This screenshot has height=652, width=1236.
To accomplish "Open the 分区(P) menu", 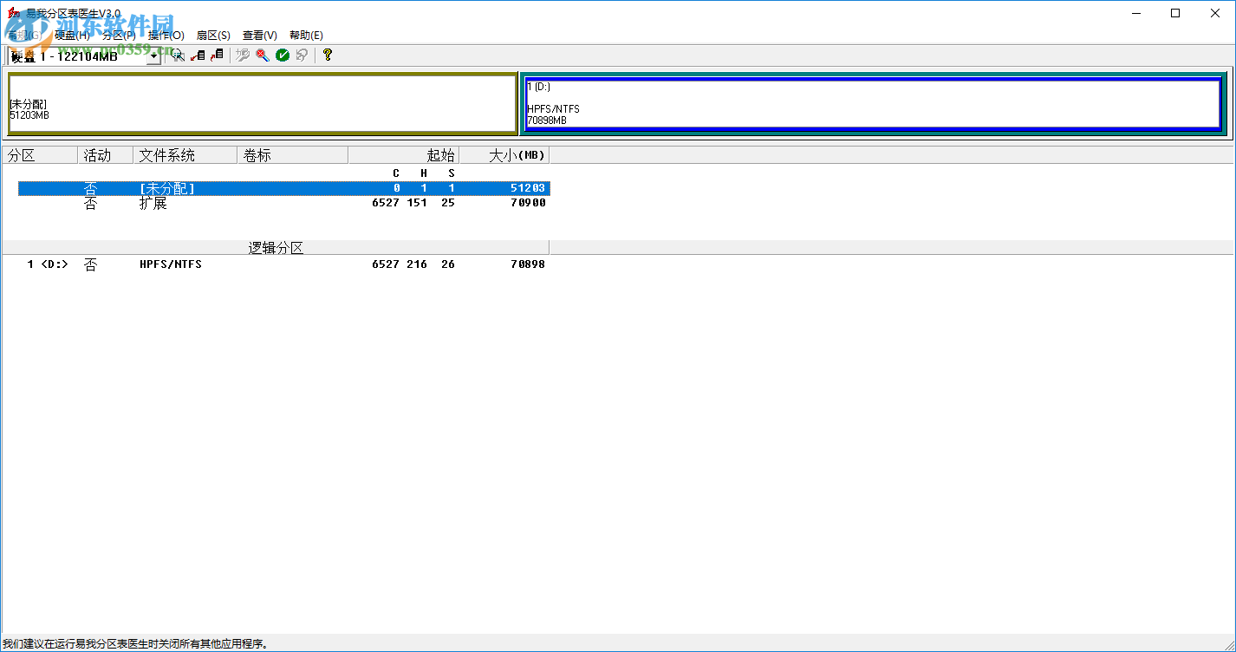I will point(119,36).
